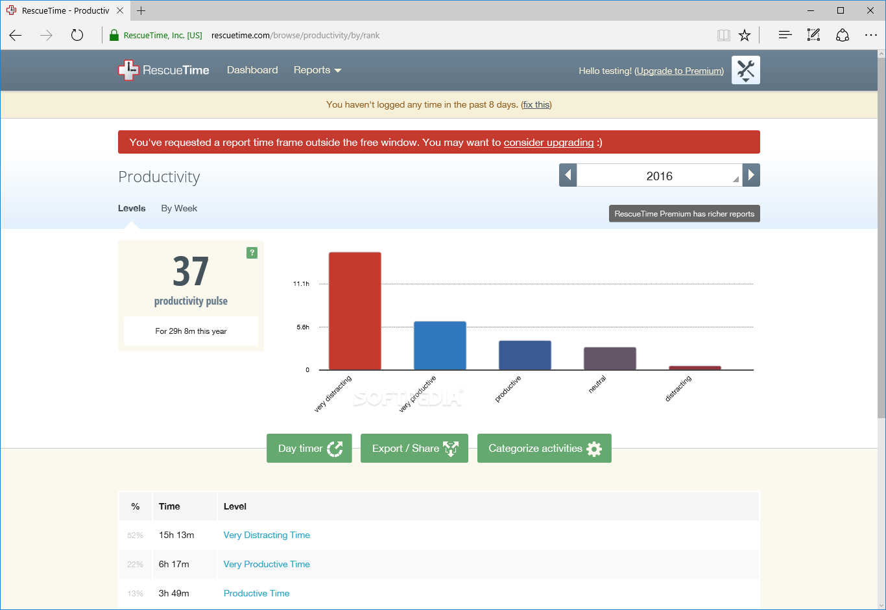Click the 22% cell

(x=135, y=565)
